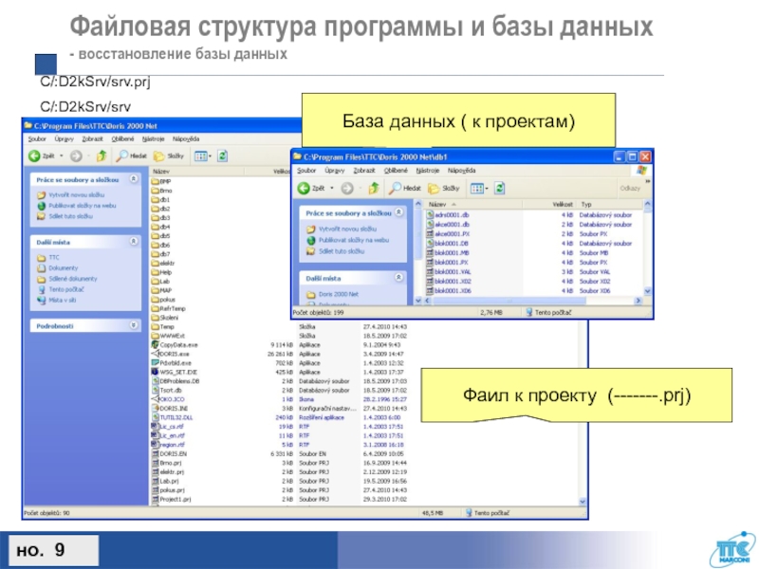The image size is (759, 569).
Task: Select the elektr folder icon
Action: click(x=155, y=264)
